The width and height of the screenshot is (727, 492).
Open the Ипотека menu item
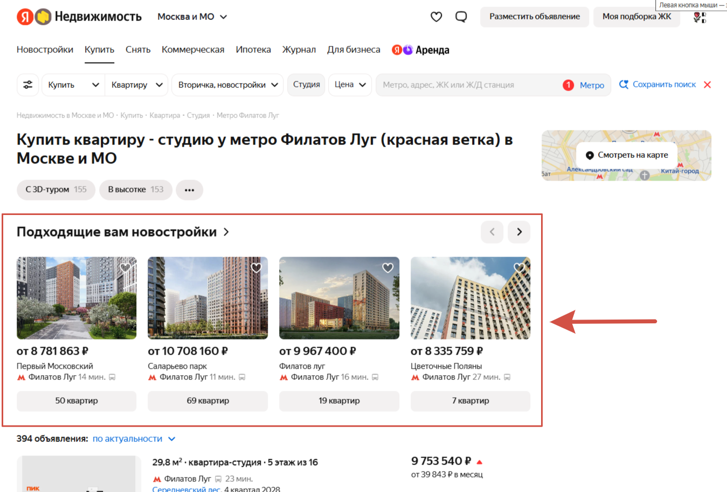point(253,50)
